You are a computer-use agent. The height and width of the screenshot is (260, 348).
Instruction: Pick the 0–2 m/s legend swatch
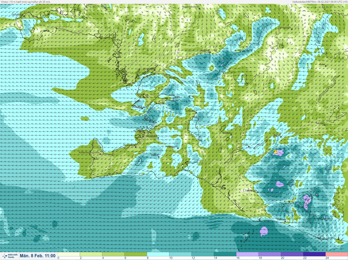(x=69, y=254)
